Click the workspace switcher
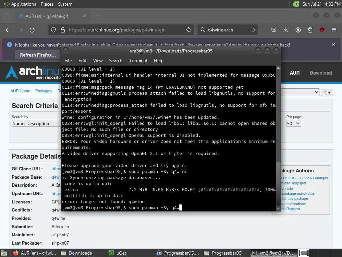 (x=304, y=253)
